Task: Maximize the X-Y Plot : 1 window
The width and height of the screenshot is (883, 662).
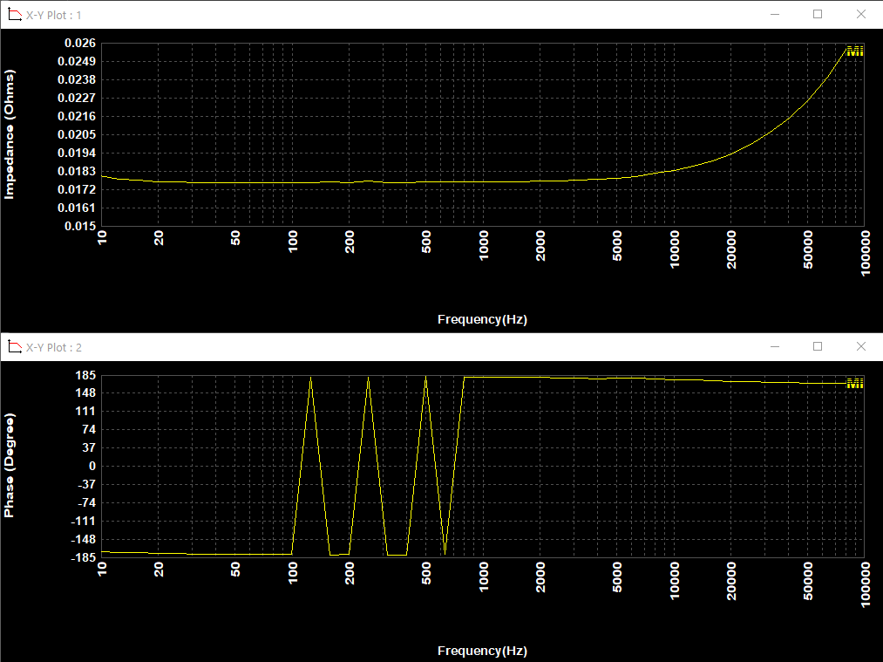Action: 818,15
